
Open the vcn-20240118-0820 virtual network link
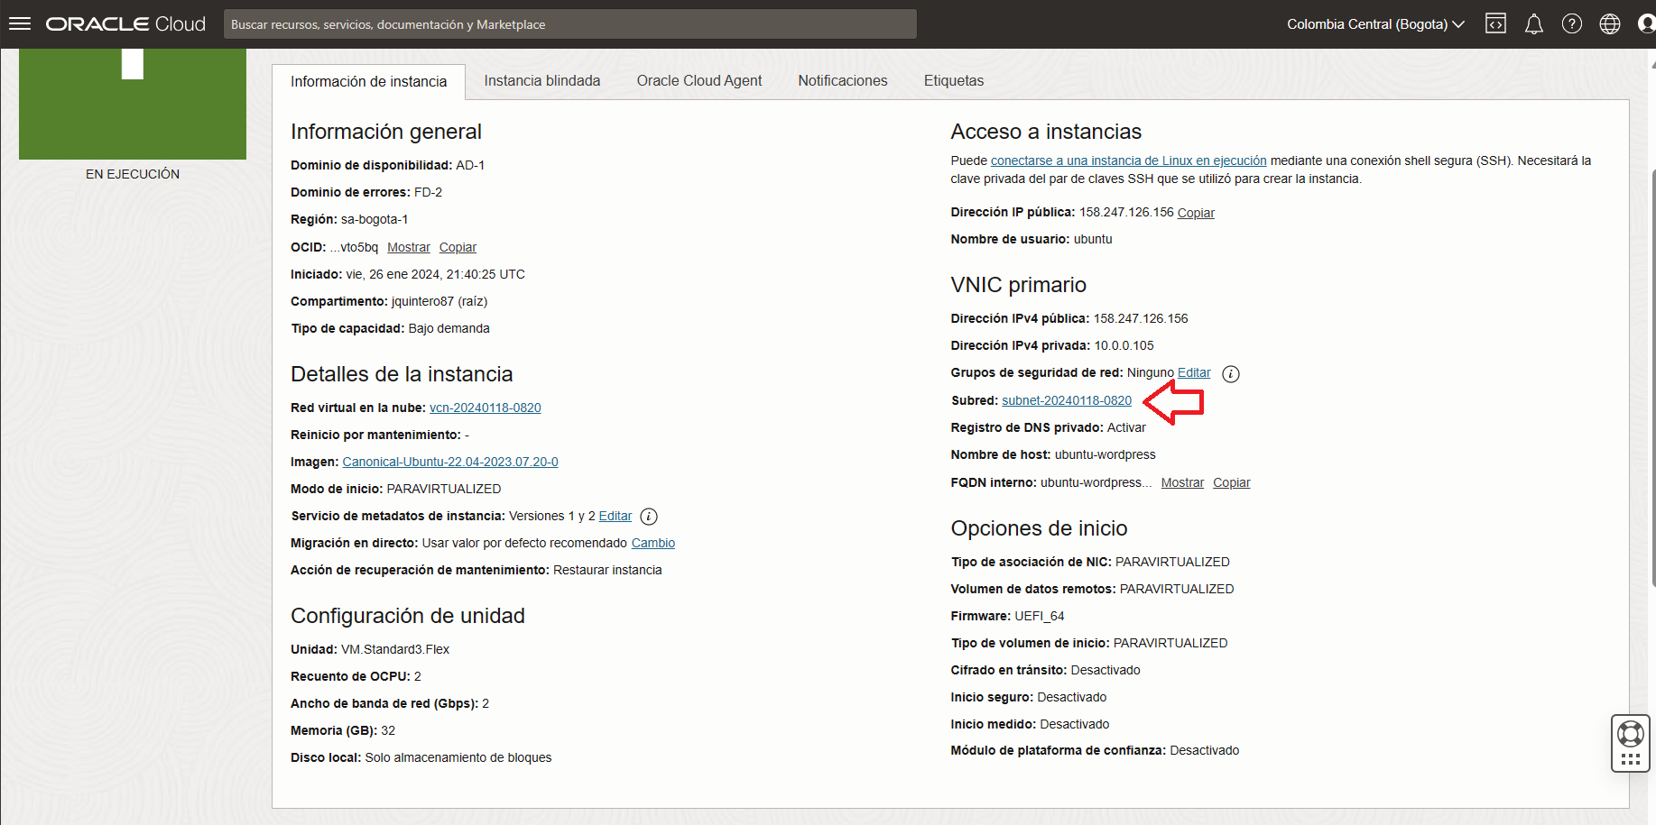pos(485,408)
